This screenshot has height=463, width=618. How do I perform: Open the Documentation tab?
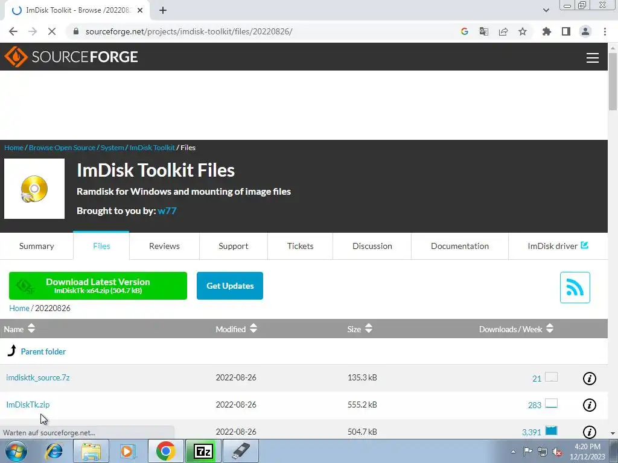coord(459,246)
